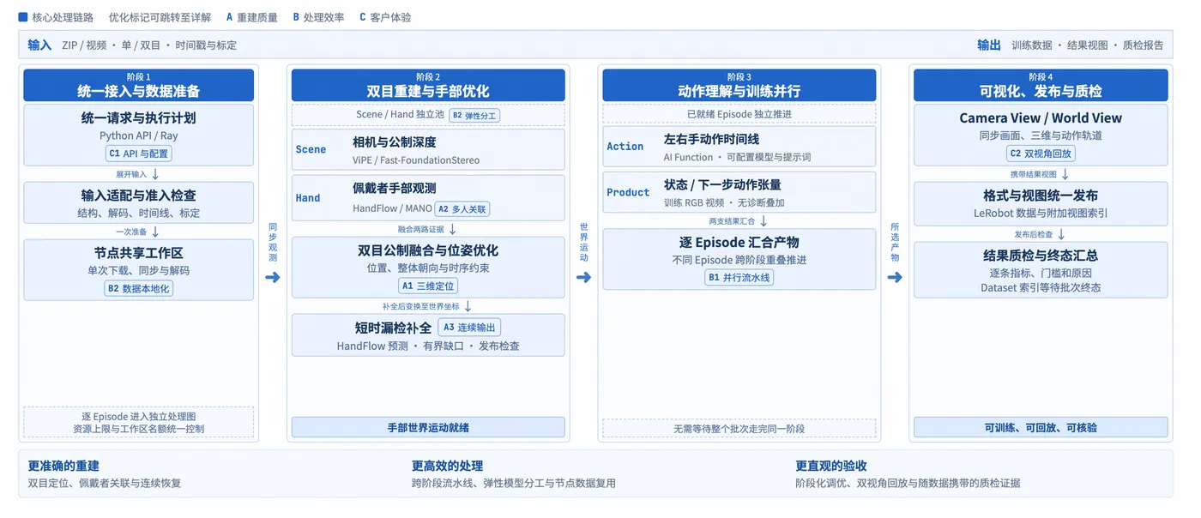Image resolution: width=1201 pixels, height=518 pixels.
Task: Click the 手部世界运动就绪 footer bar
Action: tap(428, 427)
